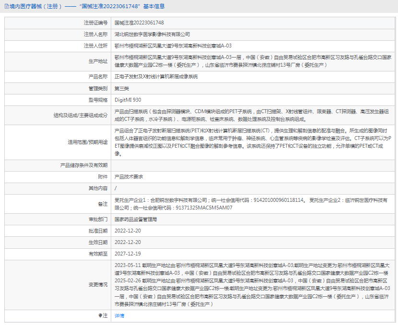Select registration number value 国械注准20223061748
This screenshot has width=398, height=325.
[x=139, y=23]
